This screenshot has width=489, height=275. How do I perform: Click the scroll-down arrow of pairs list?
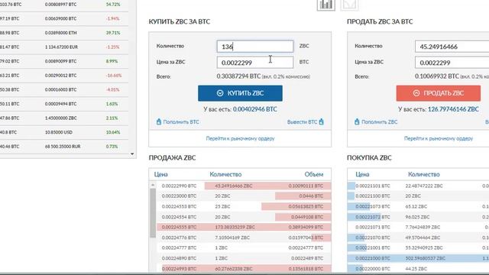tap(132, 154)
